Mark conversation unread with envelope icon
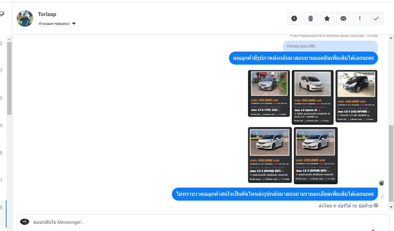Image resolution: width=394 pixels, height=231 pixels. click(343, 18)
